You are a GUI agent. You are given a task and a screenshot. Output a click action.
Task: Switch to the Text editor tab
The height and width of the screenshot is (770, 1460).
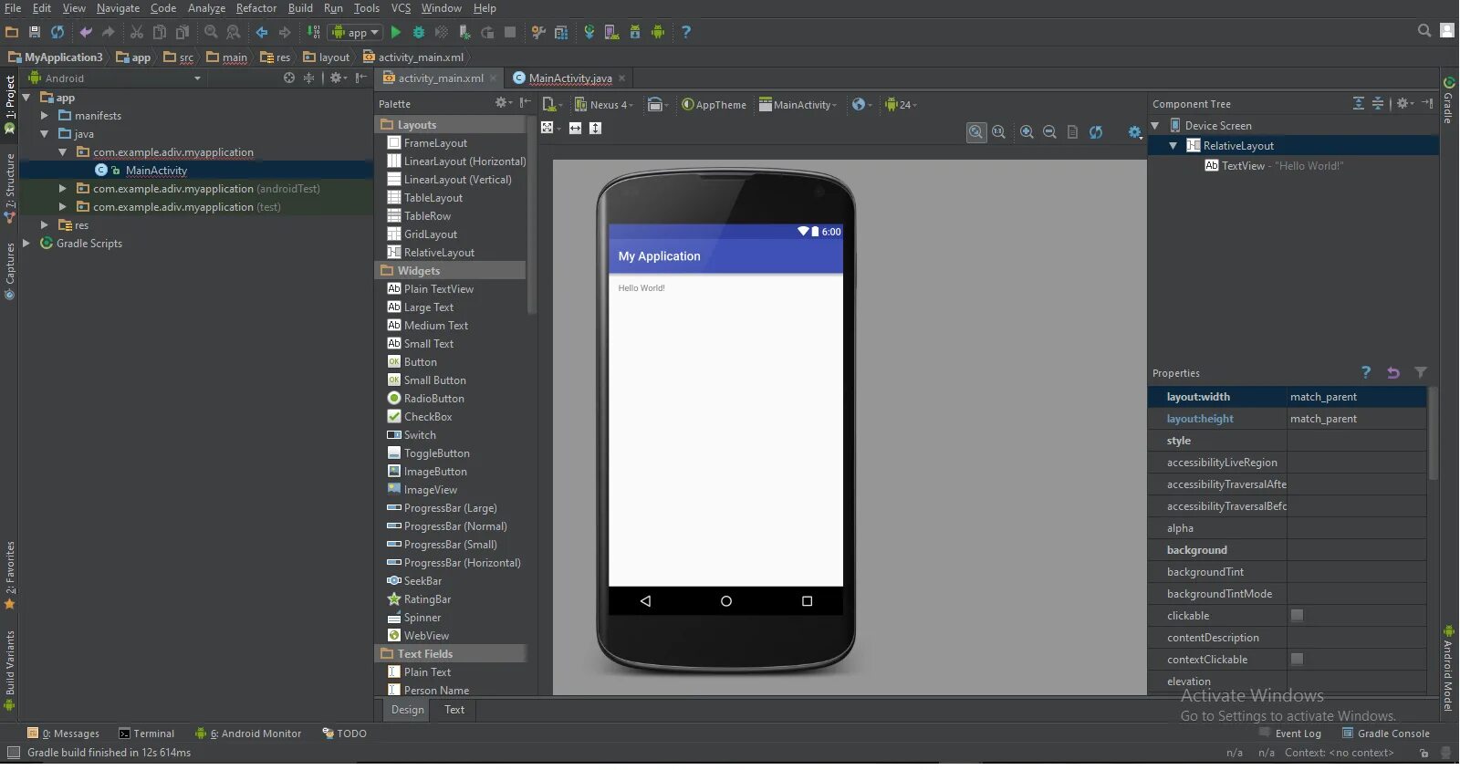point(454,710)
